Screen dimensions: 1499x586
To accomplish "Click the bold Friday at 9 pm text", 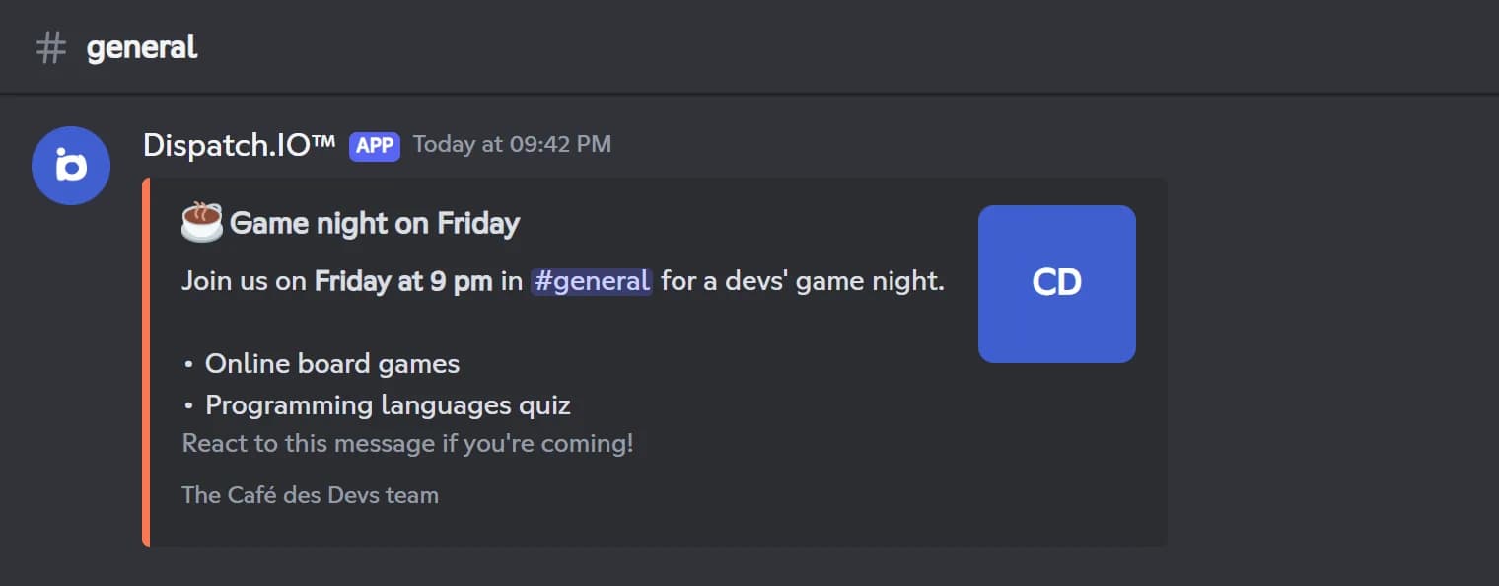I will tap(403, 281).
